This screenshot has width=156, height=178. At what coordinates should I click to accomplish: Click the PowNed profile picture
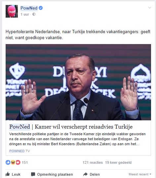coord(12,11)
